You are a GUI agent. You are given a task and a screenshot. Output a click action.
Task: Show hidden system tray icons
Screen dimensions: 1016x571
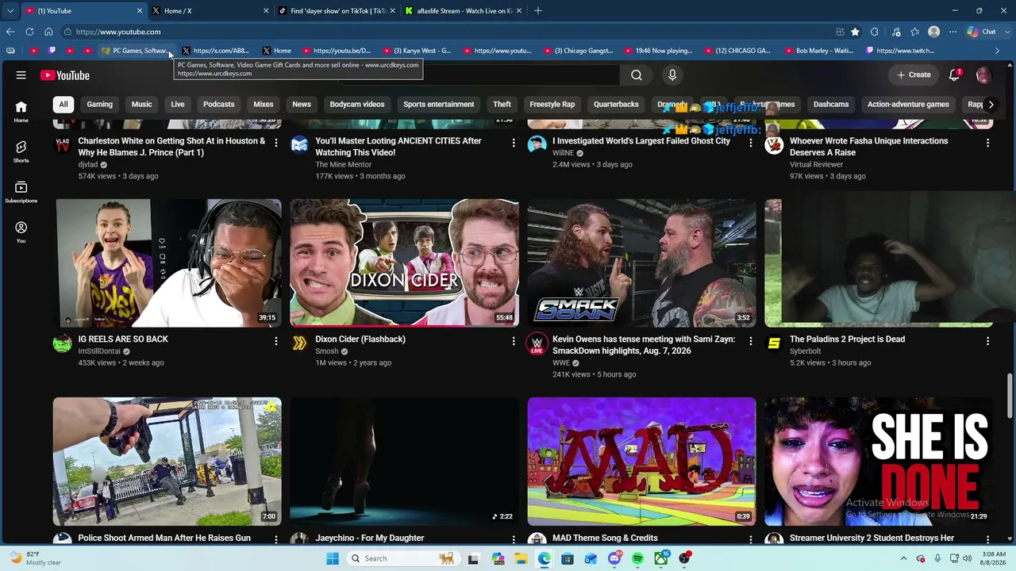[904, 558]
